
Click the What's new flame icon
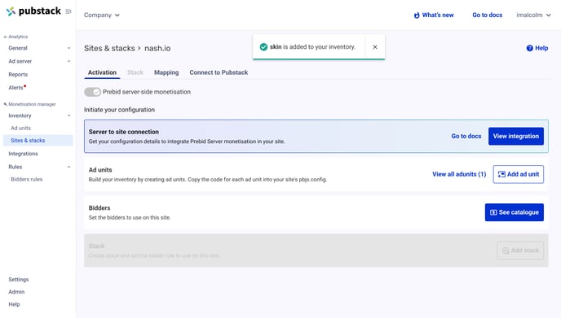[x=417, y=15]
